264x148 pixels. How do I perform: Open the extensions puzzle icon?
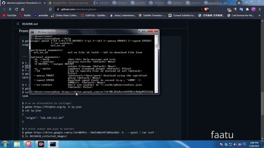(247, 9)
